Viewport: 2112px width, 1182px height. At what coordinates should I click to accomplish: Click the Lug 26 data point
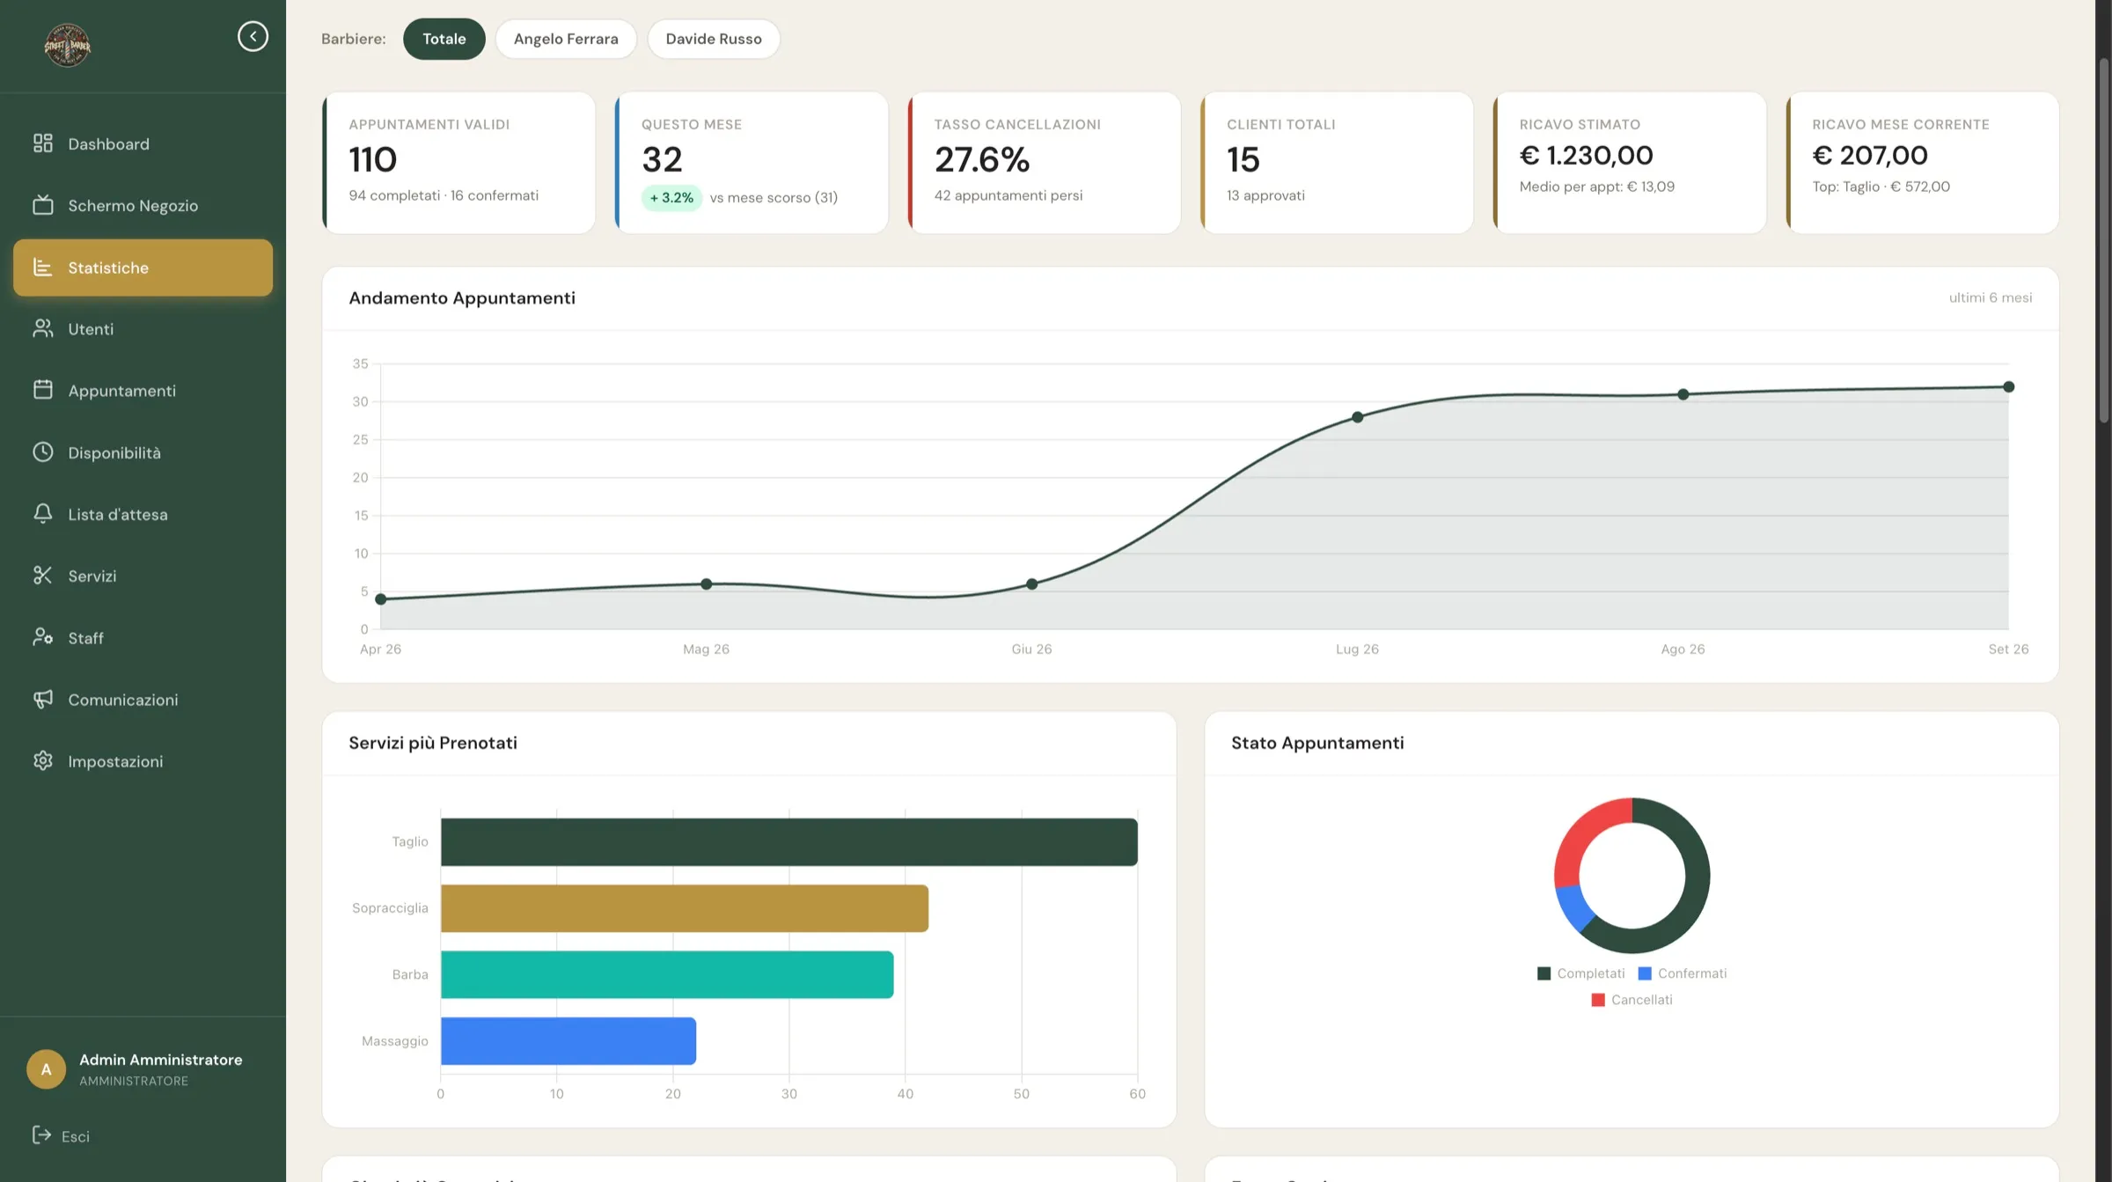(x=1358, y=417)
